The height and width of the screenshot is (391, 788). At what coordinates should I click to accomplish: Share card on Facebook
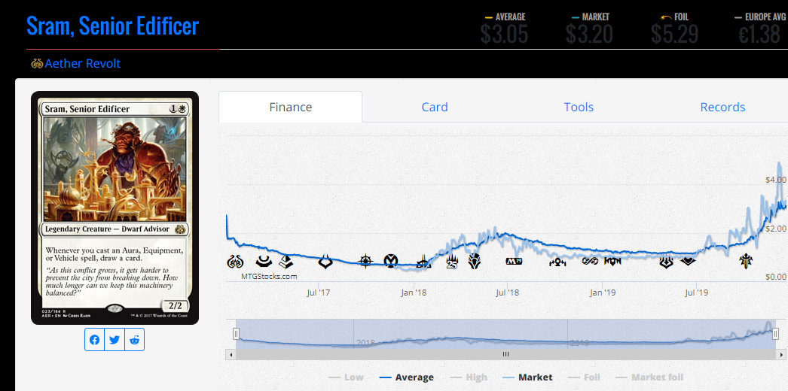94,340
